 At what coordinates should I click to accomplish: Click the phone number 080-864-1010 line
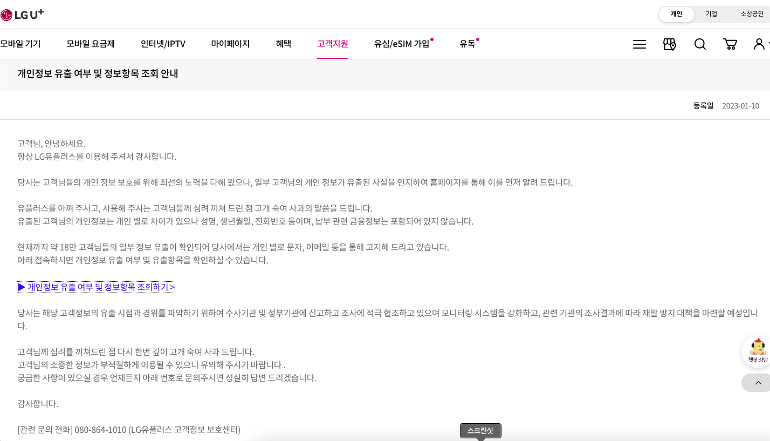129,430
